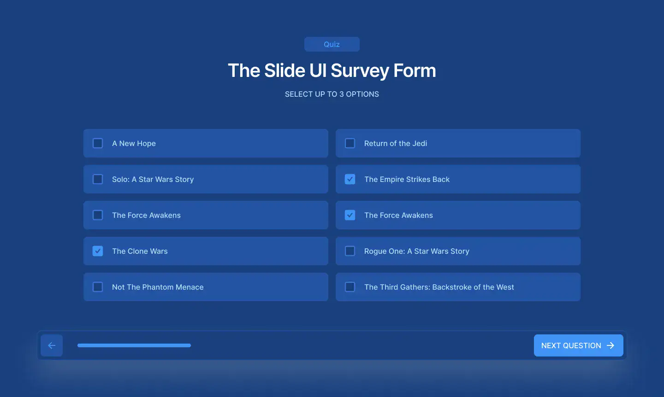Uncheck The Empire Strikes Back checkbox
Screen dimensions: 664x397
coord(350,179)
